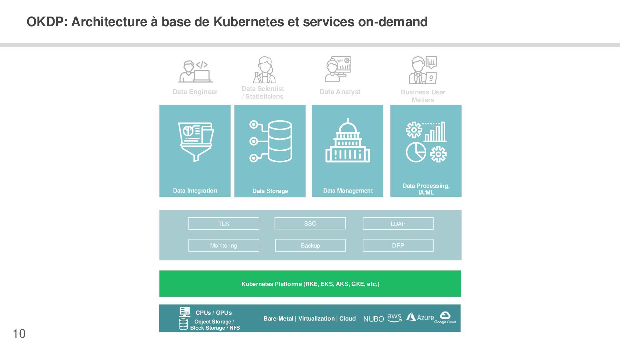Click the TLS box

click(x=223, y=224)
